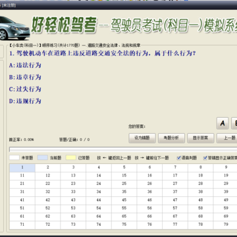Select question 9 cell
Viewport: 237px width, 237px height.
[x=226, y=168]
